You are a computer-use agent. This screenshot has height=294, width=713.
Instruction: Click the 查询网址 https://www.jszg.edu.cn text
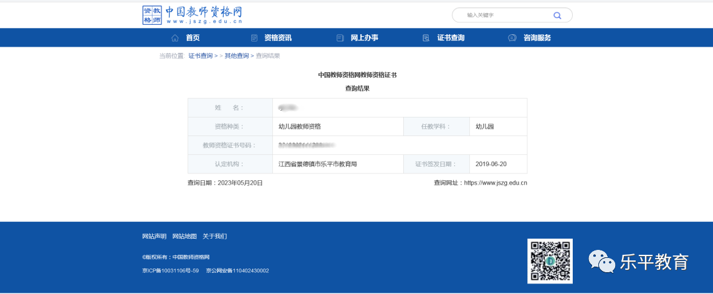[x=480, y=183]
